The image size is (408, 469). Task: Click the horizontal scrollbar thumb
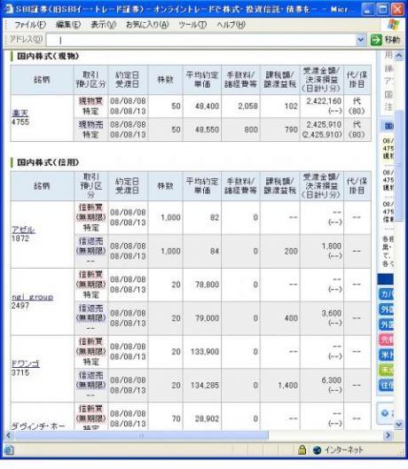pyautogui.click(x=141, y=435)
